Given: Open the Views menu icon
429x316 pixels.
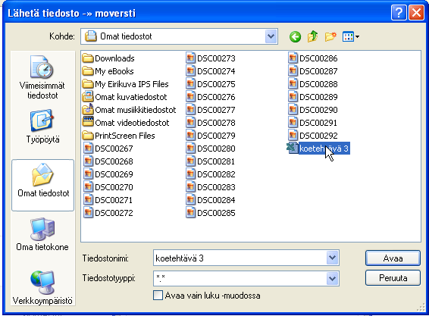Looking at the screenshot, I should (351, 36).
